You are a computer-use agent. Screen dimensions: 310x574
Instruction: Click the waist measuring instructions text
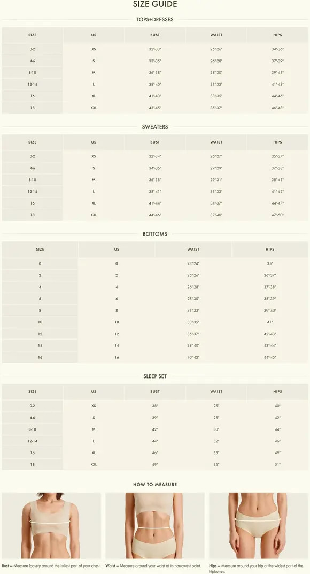coord(153,566)
